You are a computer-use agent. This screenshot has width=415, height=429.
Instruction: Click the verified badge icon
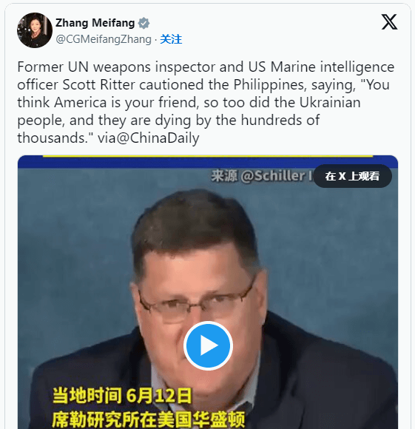point(144,23)
